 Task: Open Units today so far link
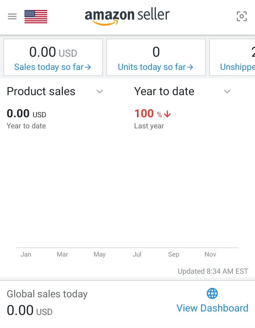click(156, 67)
